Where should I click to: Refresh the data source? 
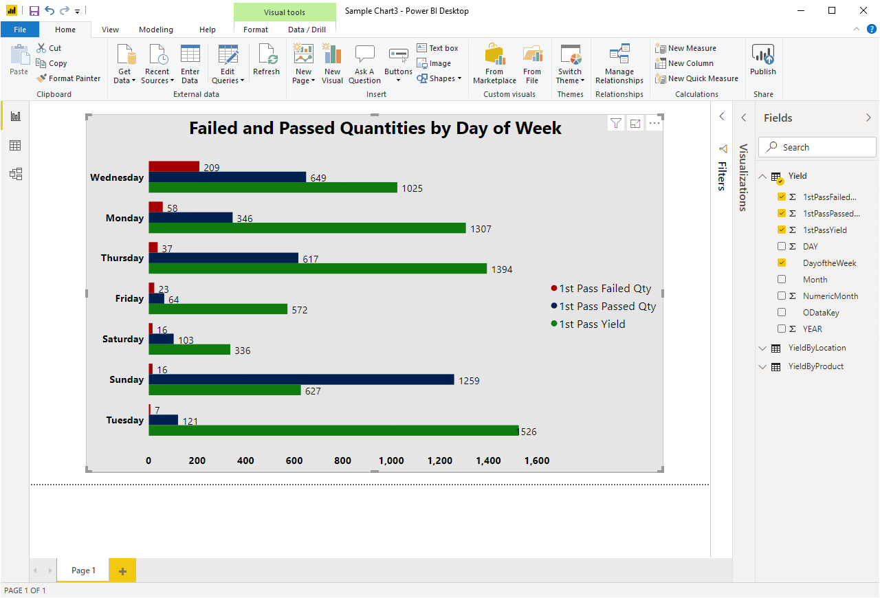coord(267,62)
